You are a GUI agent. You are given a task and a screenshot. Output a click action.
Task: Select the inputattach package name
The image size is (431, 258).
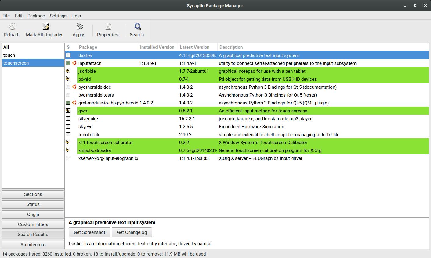coord(90,63)
